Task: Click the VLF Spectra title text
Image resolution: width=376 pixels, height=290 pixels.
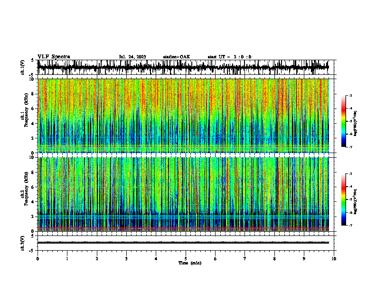Action: (x=54, y=57)
